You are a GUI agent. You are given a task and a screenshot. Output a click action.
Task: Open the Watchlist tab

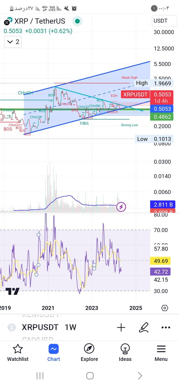18,352
